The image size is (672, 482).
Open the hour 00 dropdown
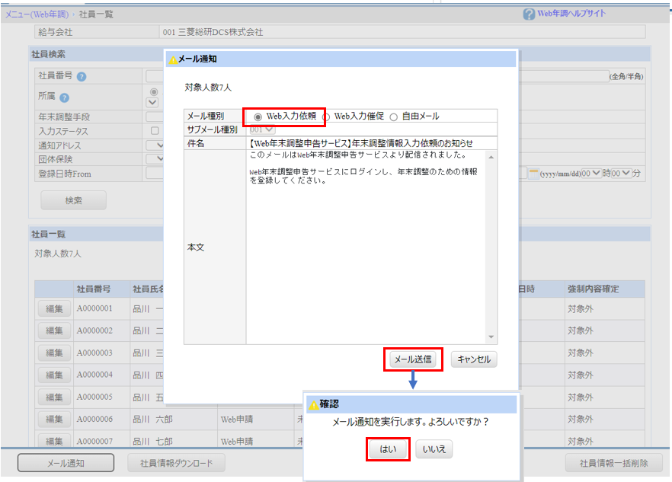(x=591, y=174)
